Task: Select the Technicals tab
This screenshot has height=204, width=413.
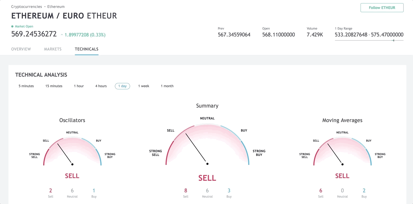Action: 87,49
